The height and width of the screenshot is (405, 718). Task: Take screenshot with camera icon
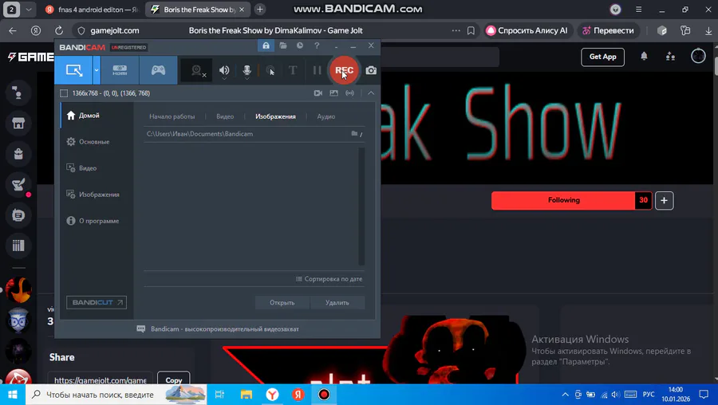(x=371, y=70)
